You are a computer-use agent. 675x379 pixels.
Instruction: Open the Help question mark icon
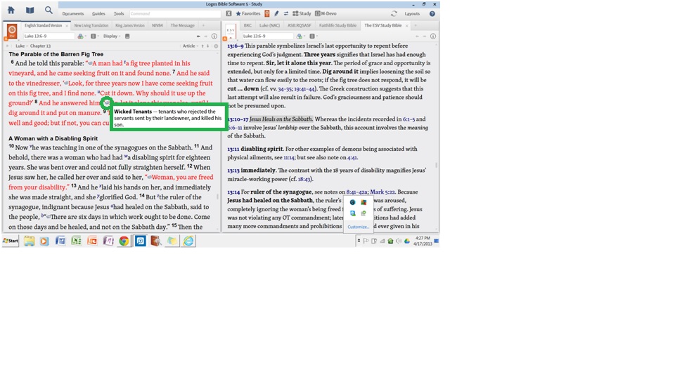point(432,14)
